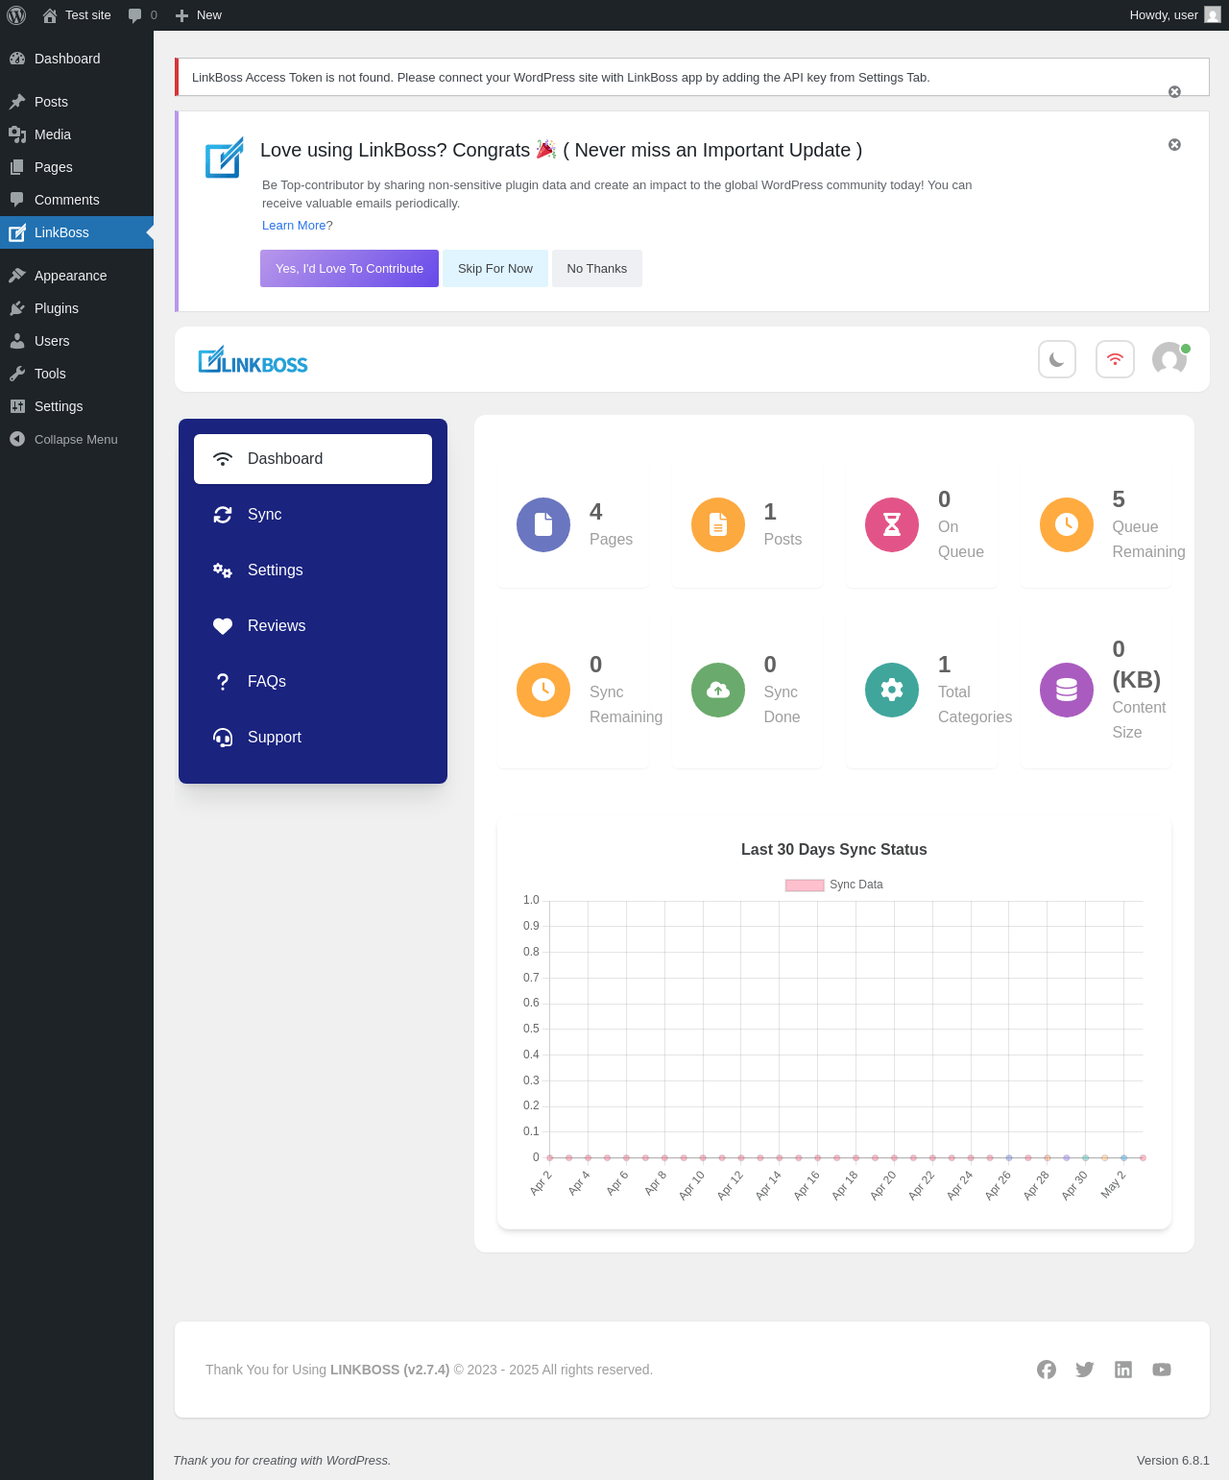Open the FAQs tab

click(x=313, y=682)
